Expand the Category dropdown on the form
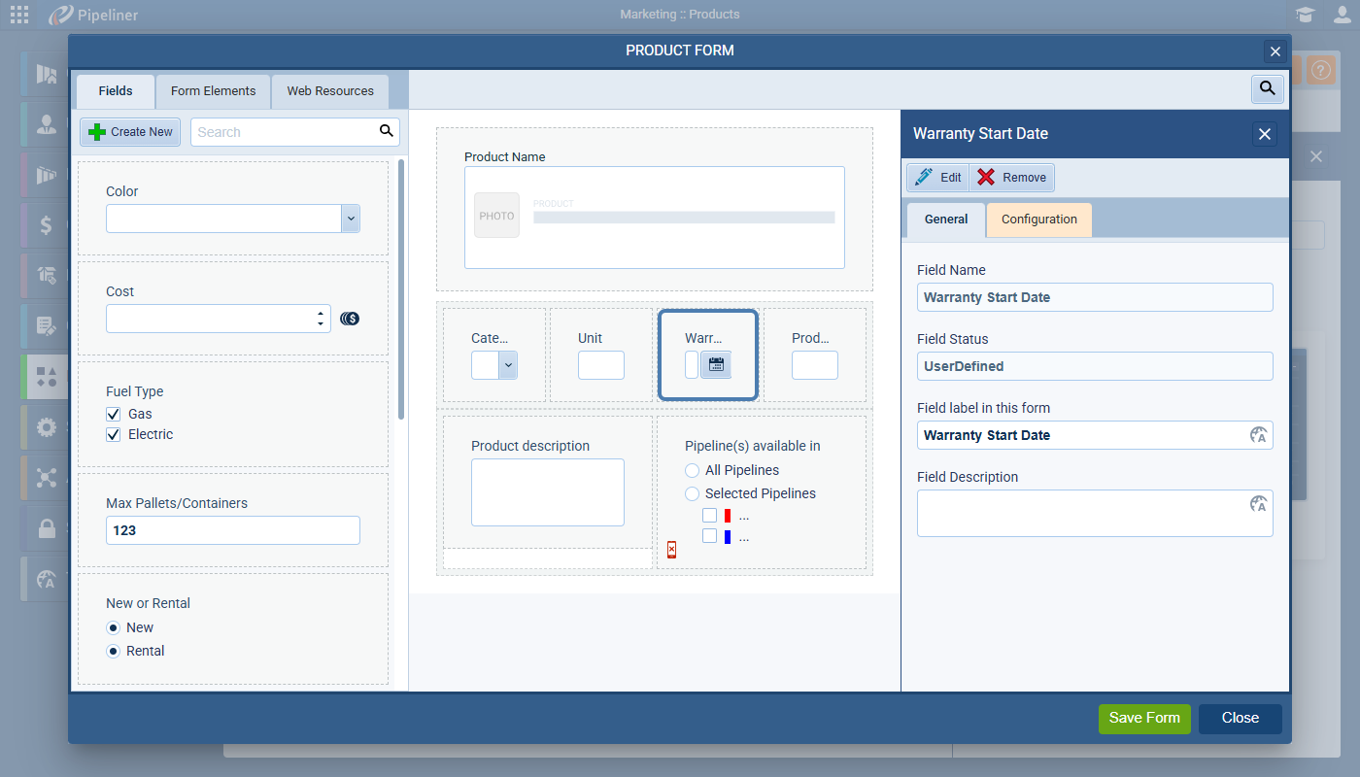1360x777 pixels. click(x=508, y=365)
